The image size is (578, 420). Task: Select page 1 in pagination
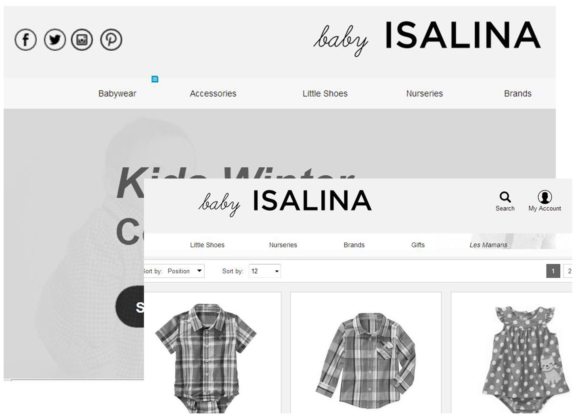553,271
